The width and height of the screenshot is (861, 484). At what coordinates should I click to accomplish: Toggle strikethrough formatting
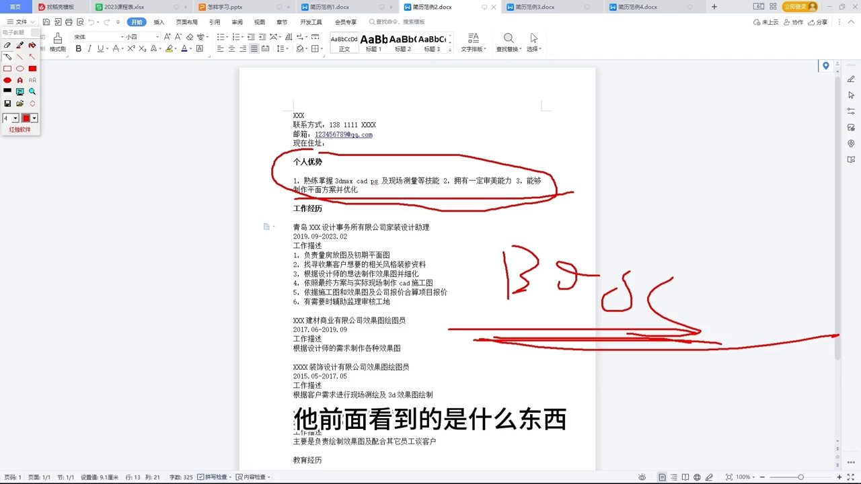(116, 48)
